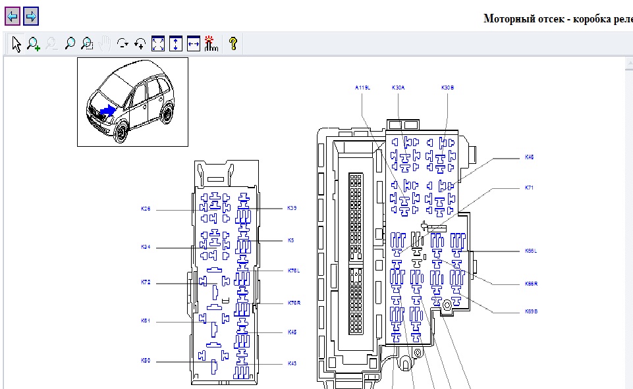Viewport: 633px width, 389px height.
Task: Click the K89B relay label
Action: (x=531, y=311)
